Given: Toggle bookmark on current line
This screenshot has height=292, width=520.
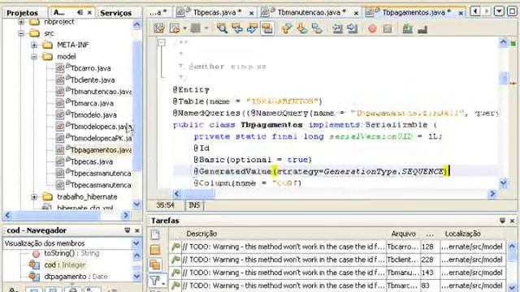Looking at the screenshot, I should 317,28.
